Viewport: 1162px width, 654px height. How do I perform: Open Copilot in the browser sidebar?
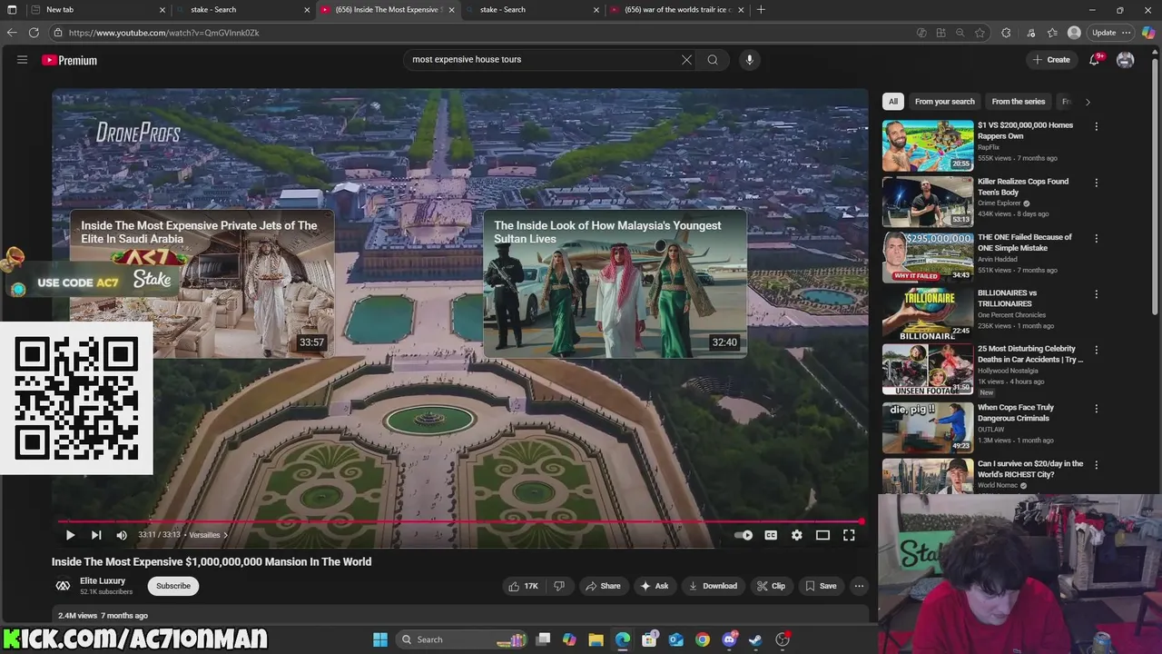[1149, 33]
